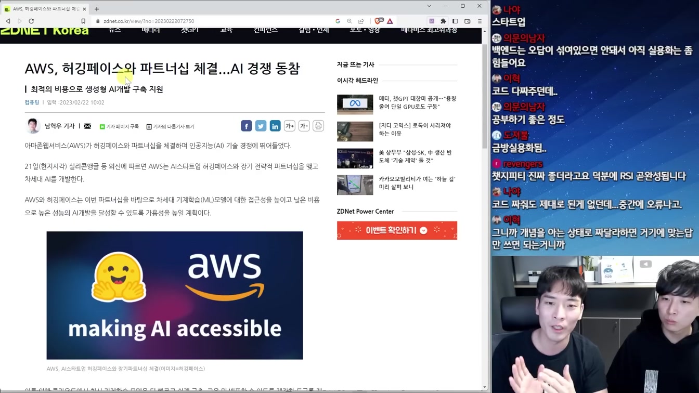Screen dimensions: 699x393
Task: Open the extensions puzzle icon
Action: (x=443, y=21)
